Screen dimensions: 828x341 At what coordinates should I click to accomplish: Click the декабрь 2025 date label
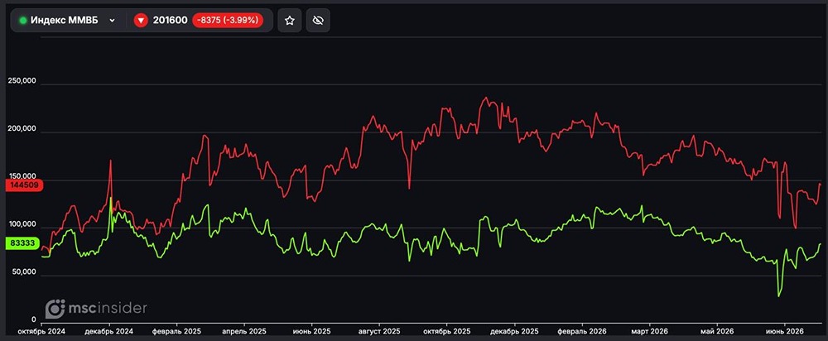point(514,331)
